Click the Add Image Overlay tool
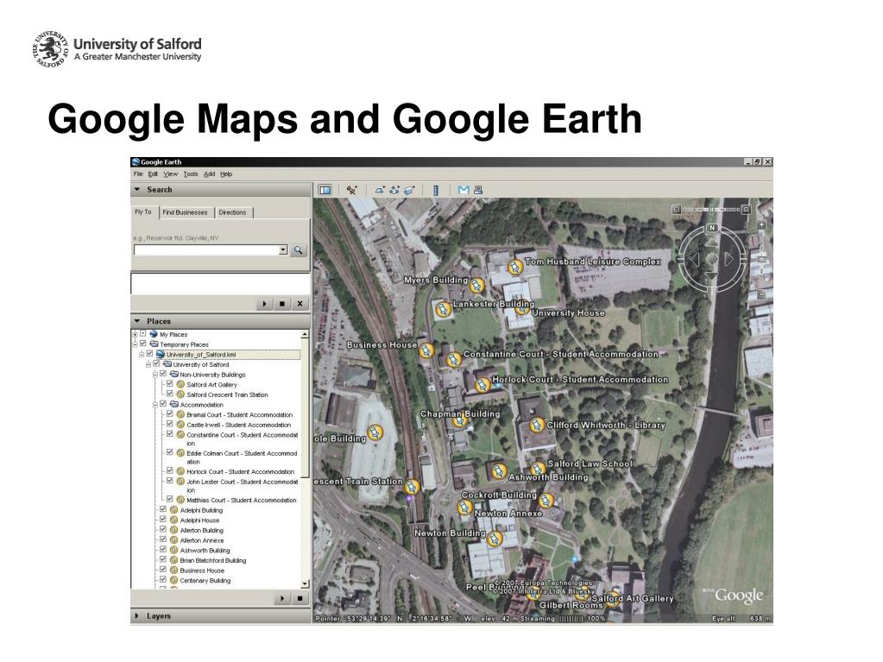The width and height of the screenshot is (883, 662). 409,190
